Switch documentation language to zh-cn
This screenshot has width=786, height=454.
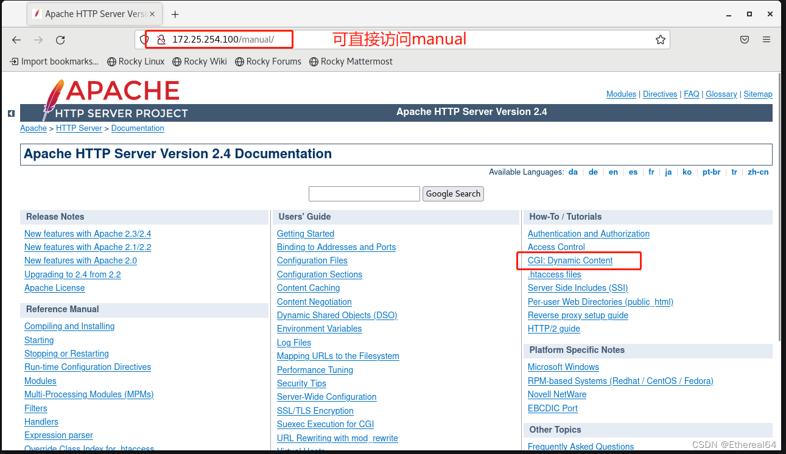758,172
